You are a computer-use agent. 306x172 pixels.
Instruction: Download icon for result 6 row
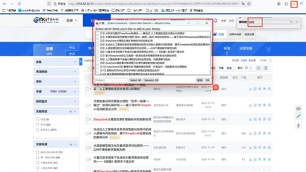[x=251, y=159]
